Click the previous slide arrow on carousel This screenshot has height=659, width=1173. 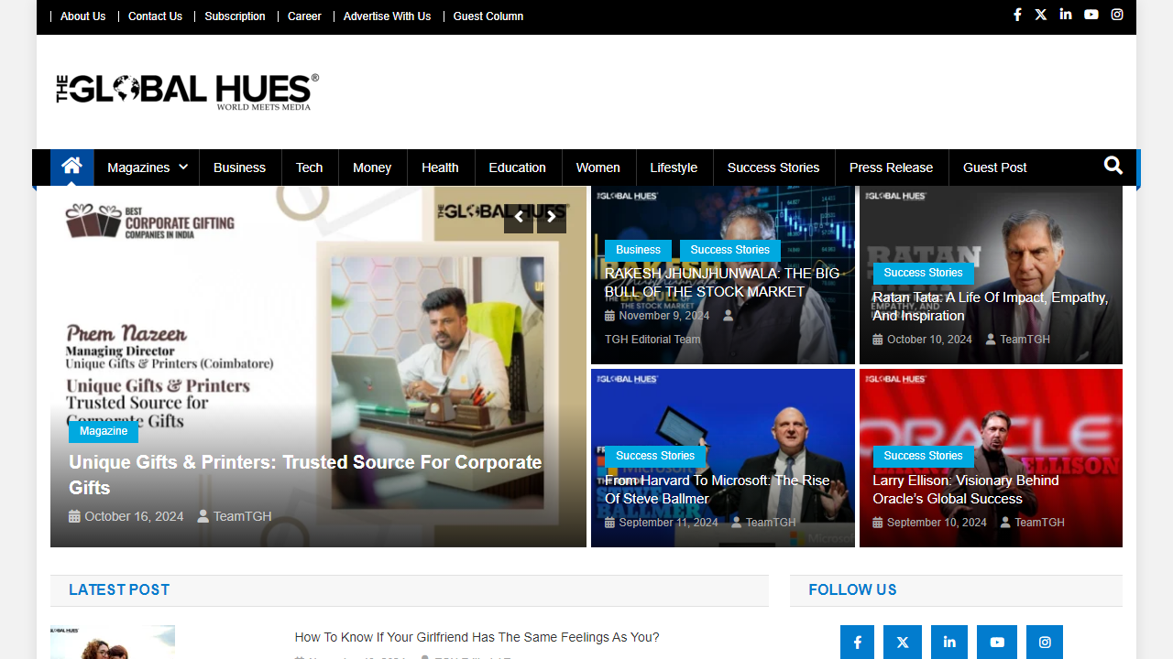tap(519, 217)
